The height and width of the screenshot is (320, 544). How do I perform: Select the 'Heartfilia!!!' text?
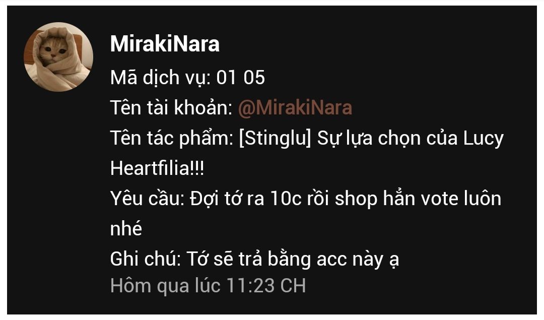[157, 168]
